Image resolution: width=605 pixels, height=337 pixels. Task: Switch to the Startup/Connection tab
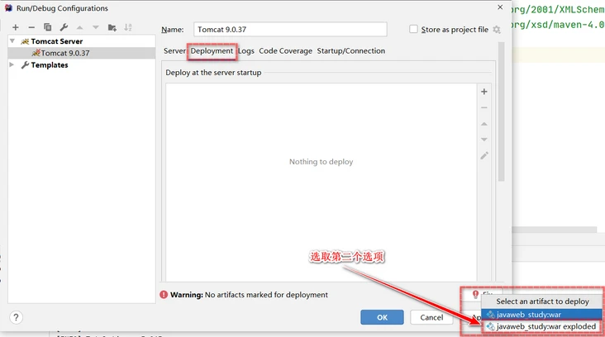(351, 51)
